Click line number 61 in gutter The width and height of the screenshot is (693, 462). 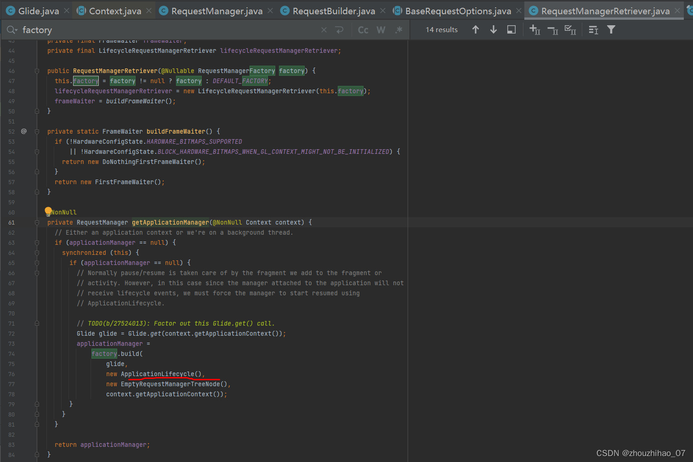tap(11, 222)
